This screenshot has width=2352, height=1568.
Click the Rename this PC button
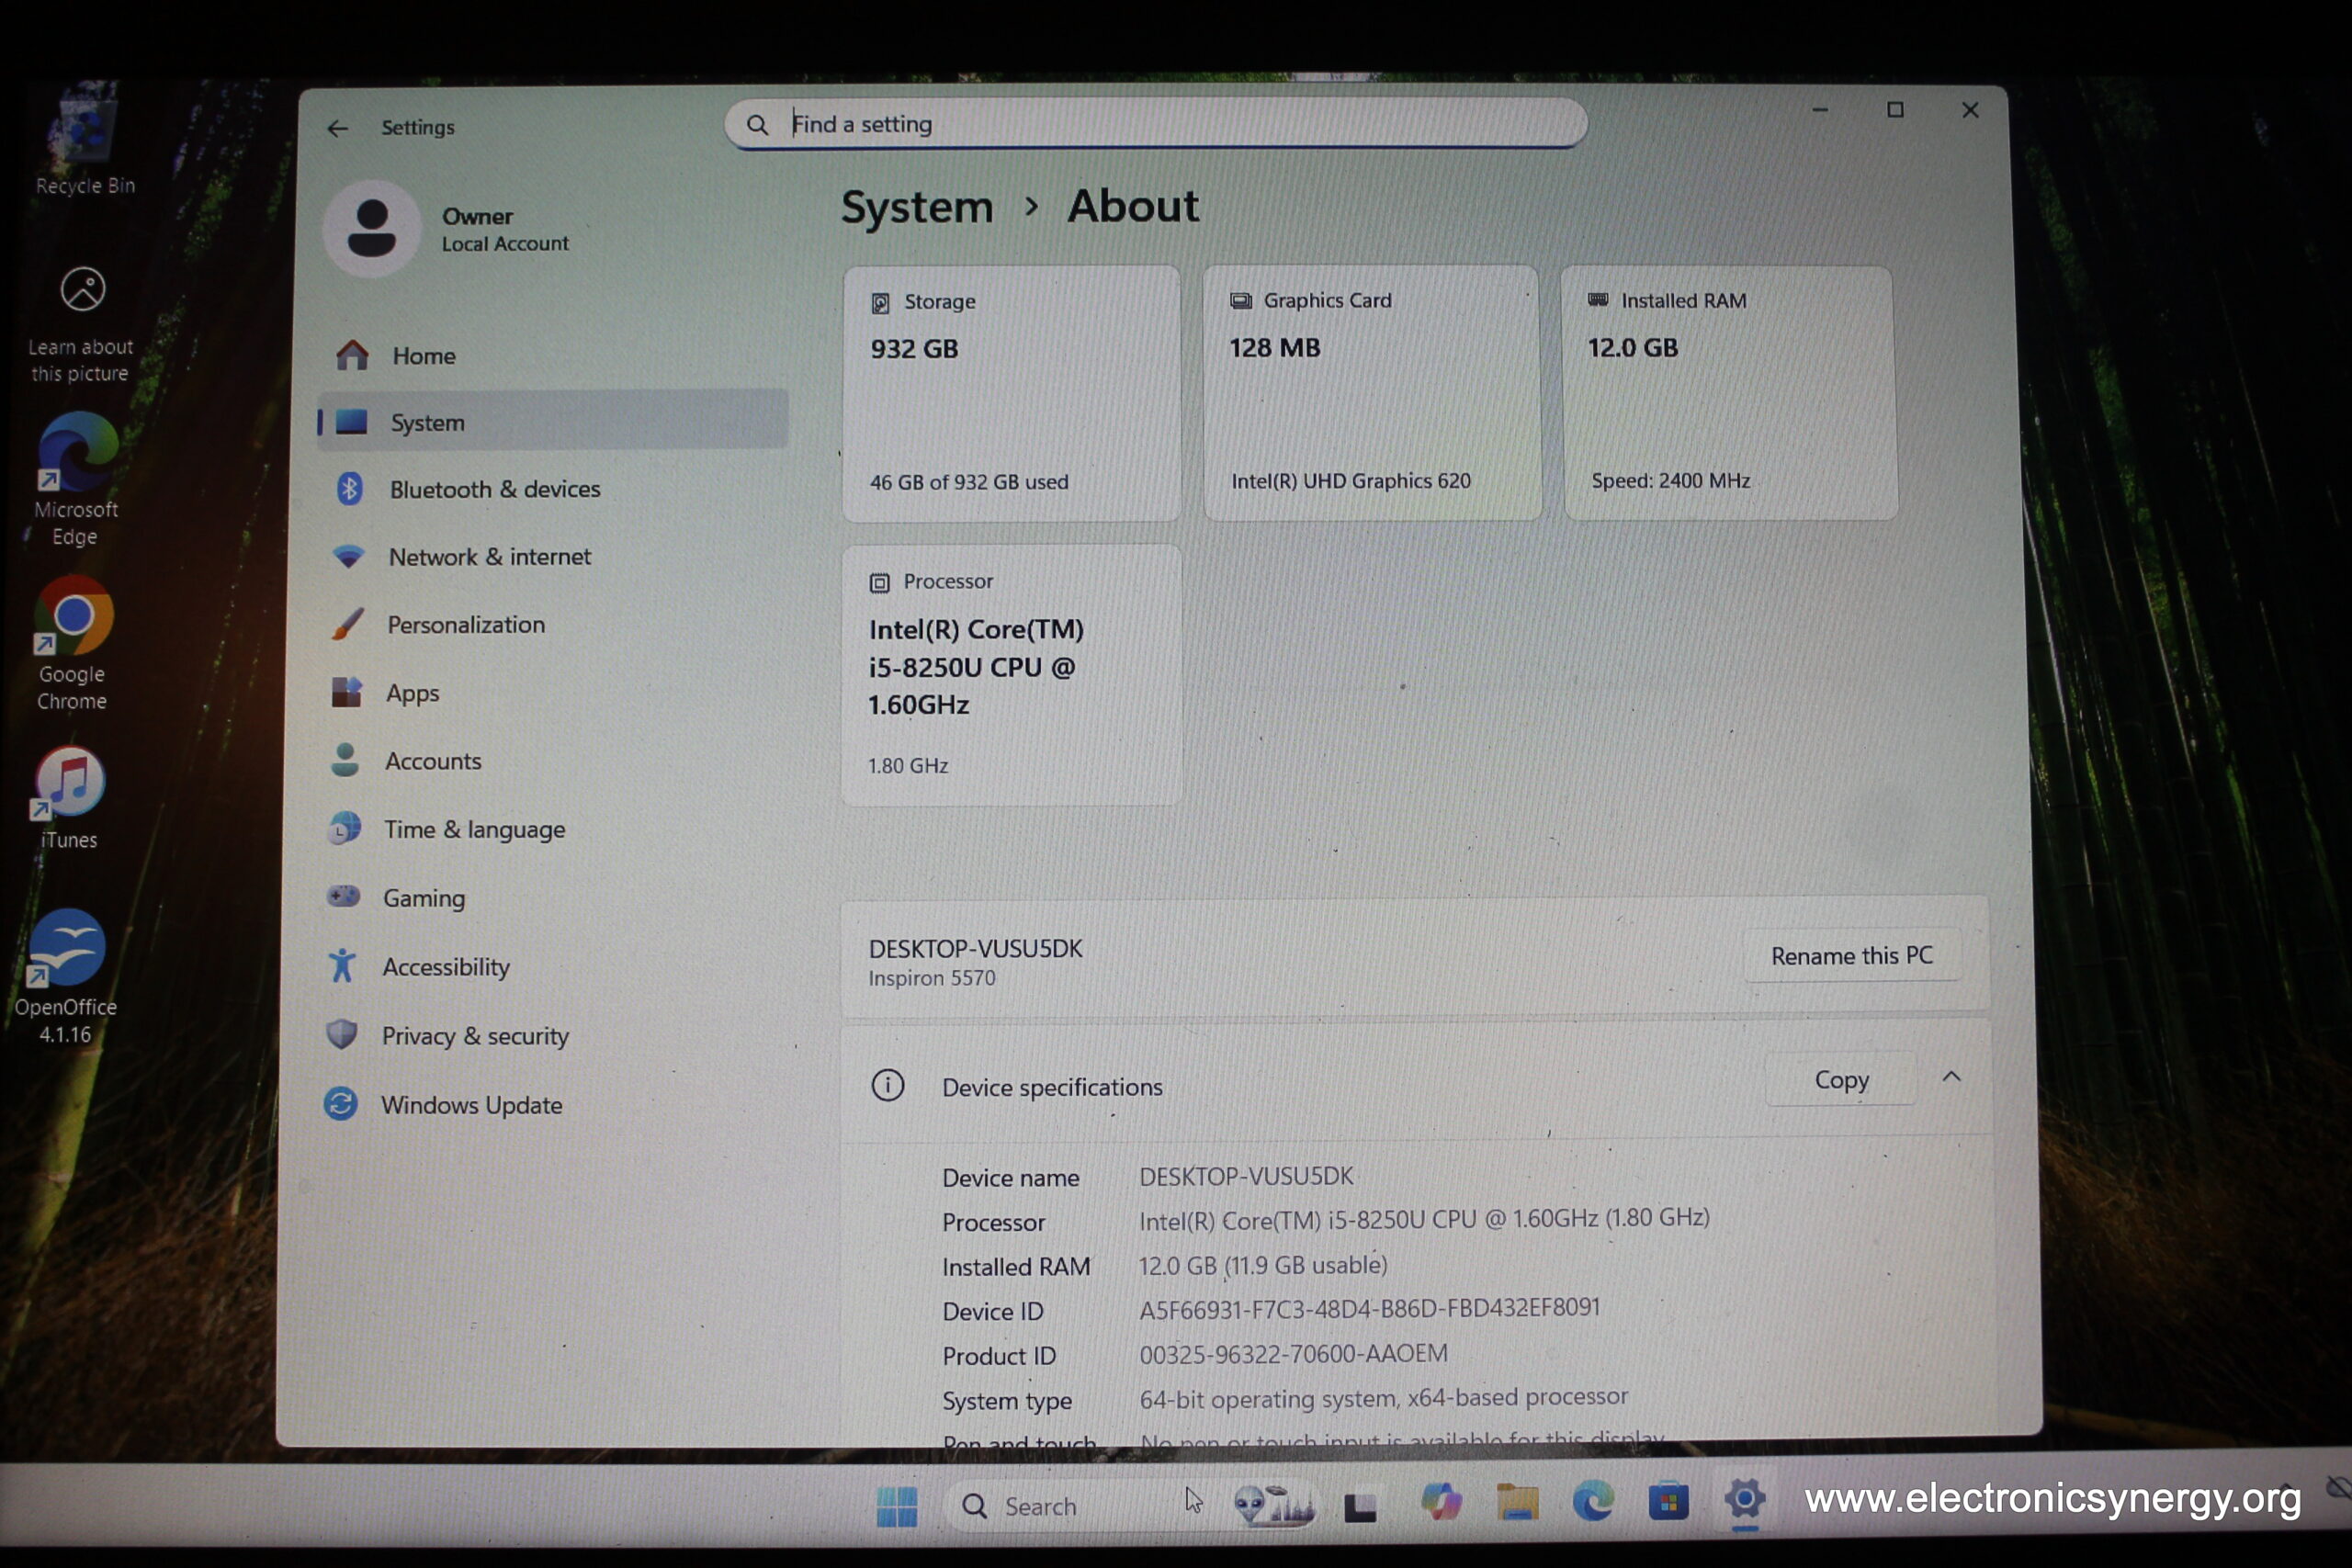(x=1851, y=956)
